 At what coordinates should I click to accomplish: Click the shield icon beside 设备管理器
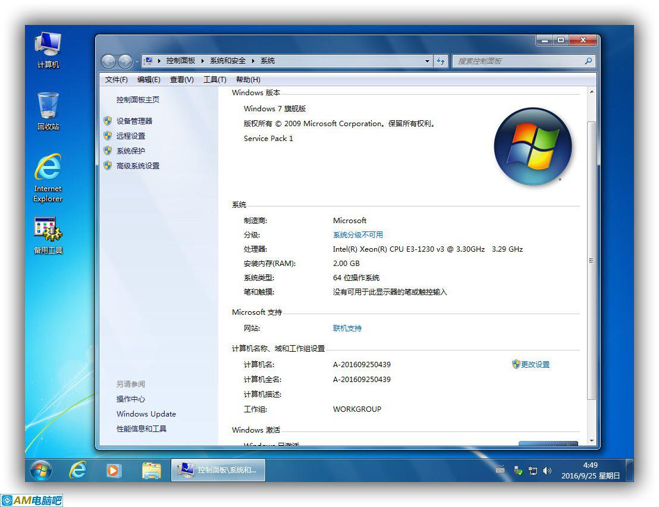(x=108, y=121)
